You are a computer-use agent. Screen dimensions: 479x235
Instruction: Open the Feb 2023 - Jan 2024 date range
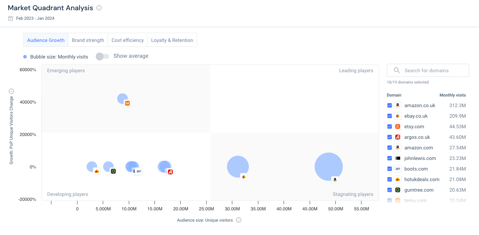click(x=35, y=18)
